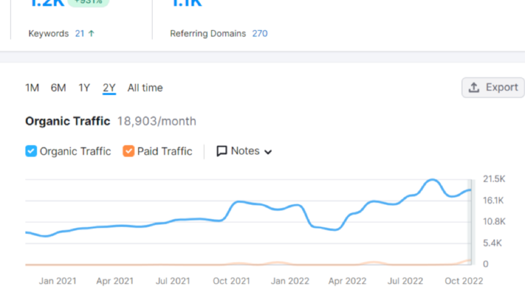Click the grey highlighted latest-month bar in chart
525x295 pixels.
[471, 222]
